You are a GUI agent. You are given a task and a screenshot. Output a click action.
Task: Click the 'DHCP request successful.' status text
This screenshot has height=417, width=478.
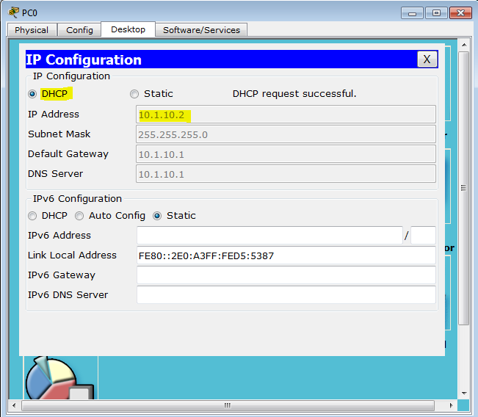coord(294,94)
